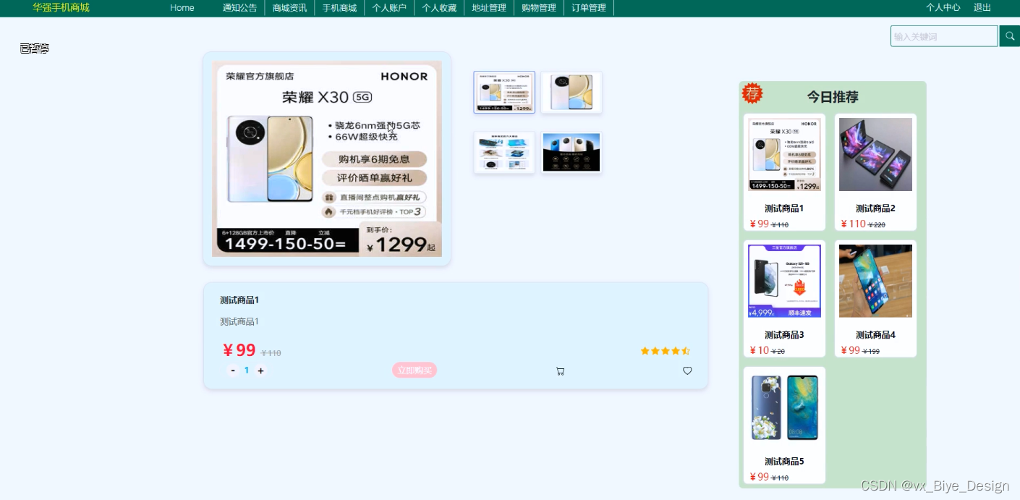This screenshot has width=1020, height=500.
Task: Open 个人账户 menu item
Action: tap(389, 8)
